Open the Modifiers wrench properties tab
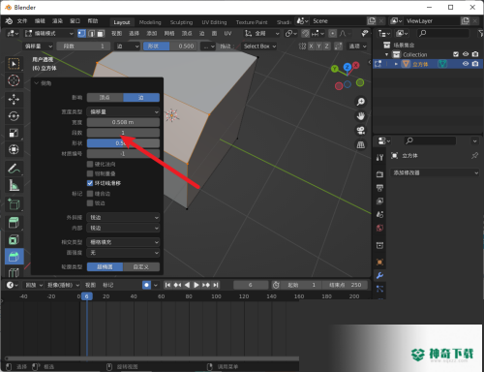The height and width of the screenshot is (372, 484). [x=379, y=275]
